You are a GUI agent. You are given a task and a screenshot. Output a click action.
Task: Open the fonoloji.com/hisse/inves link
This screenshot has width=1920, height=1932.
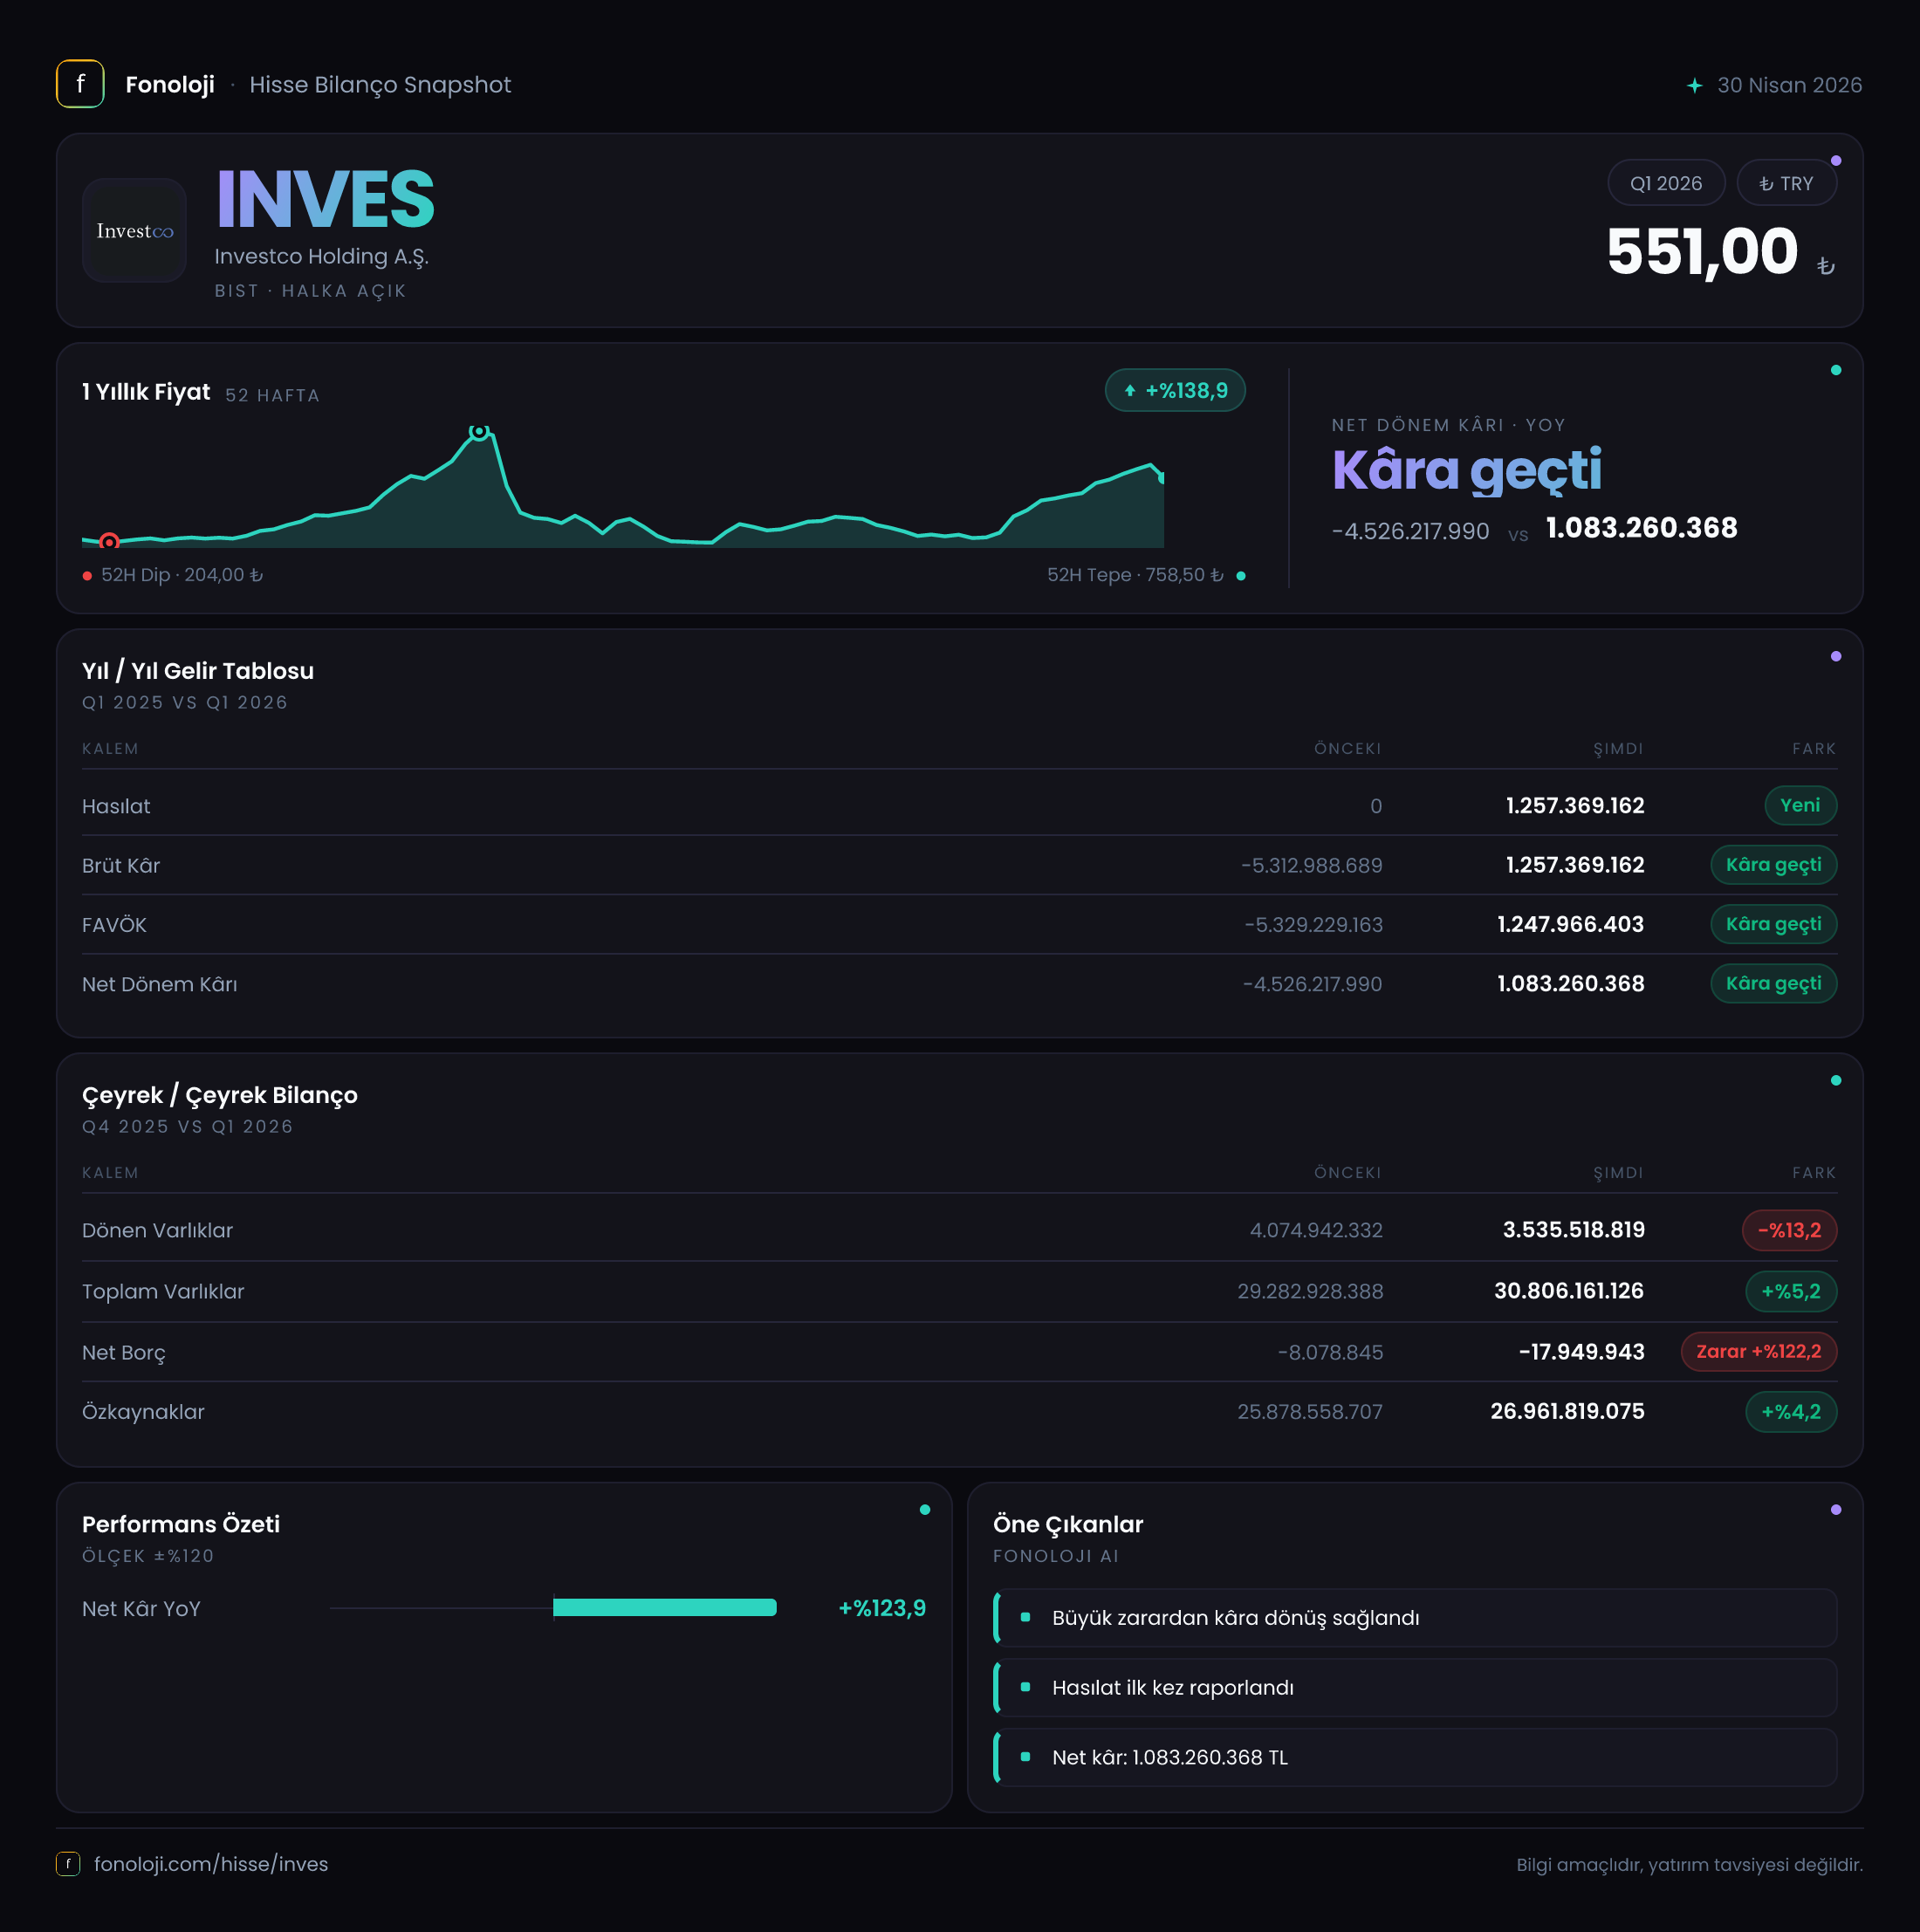click(211, 1864)
